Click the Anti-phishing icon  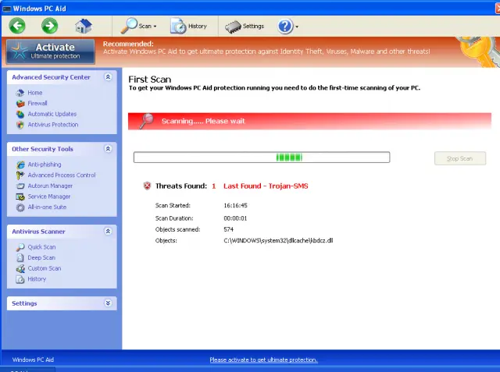coord(20,165)
